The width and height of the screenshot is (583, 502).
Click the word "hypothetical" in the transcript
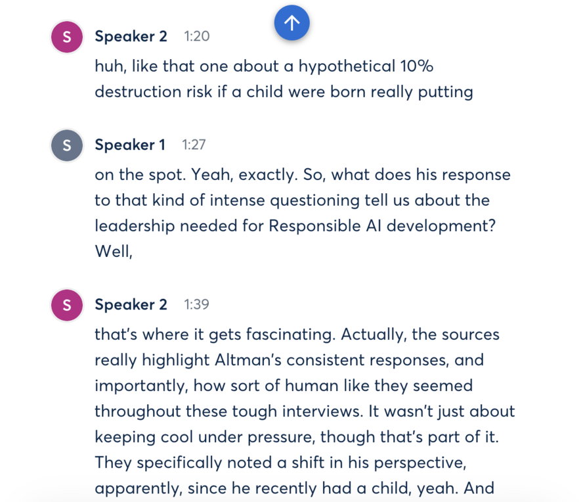[347, 66]
